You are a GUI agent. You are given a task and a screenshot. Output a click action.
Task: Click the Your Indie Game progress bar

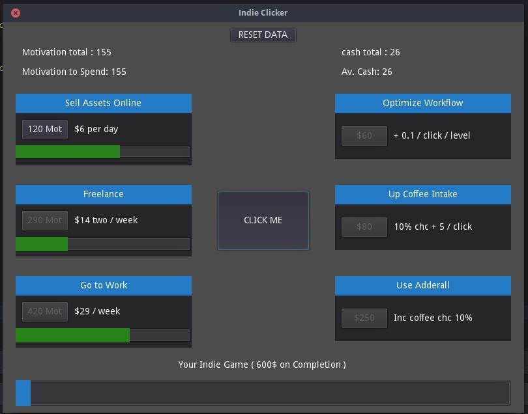coord(263,393)
